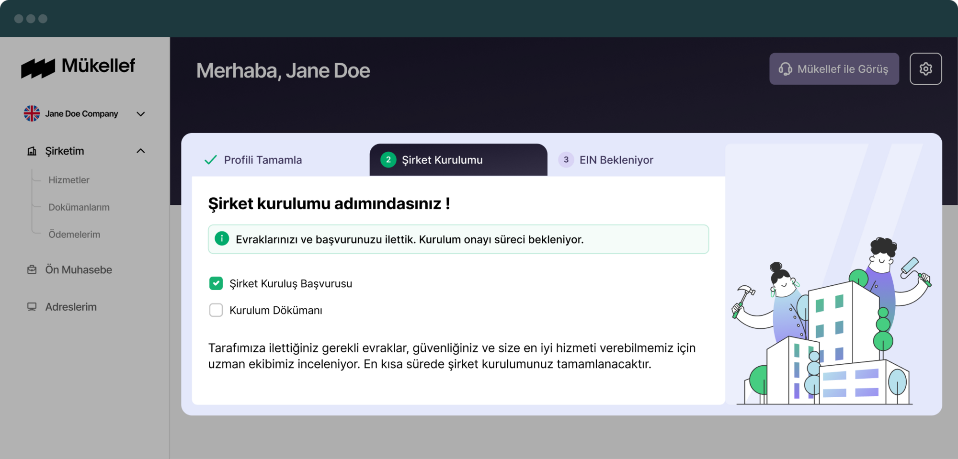Viewport: 958px width, 459px height.
Task: Click the Mükellef logo
Action: point(78,67)
